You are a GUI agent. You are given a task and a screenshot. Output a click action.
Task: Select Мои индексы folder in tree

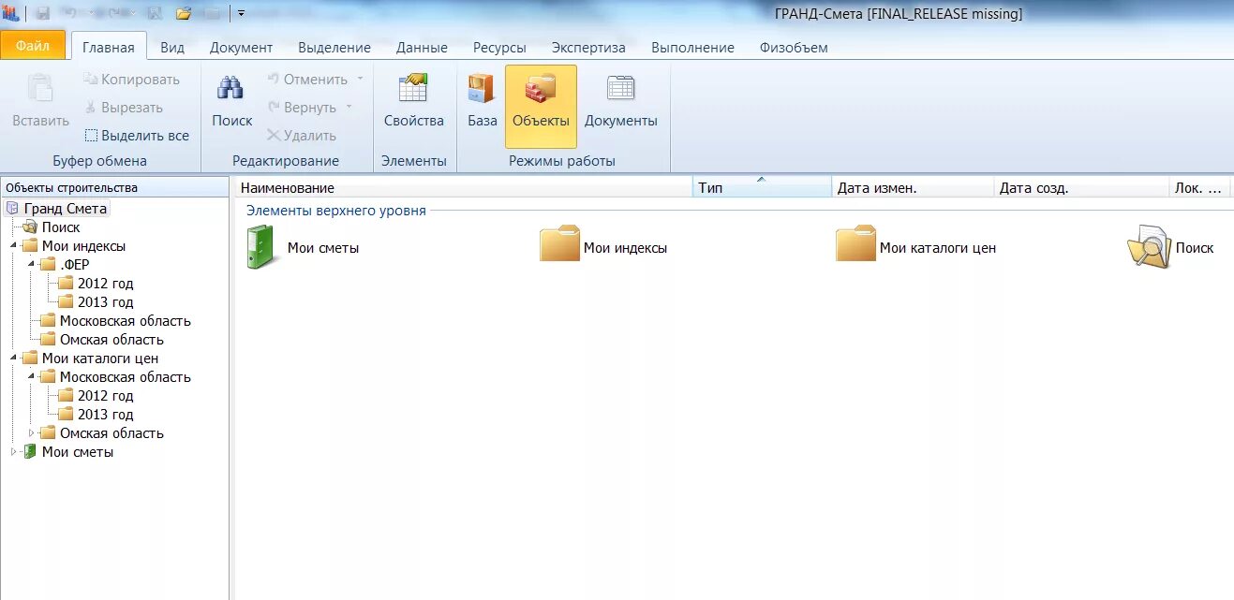pos(83,246)
